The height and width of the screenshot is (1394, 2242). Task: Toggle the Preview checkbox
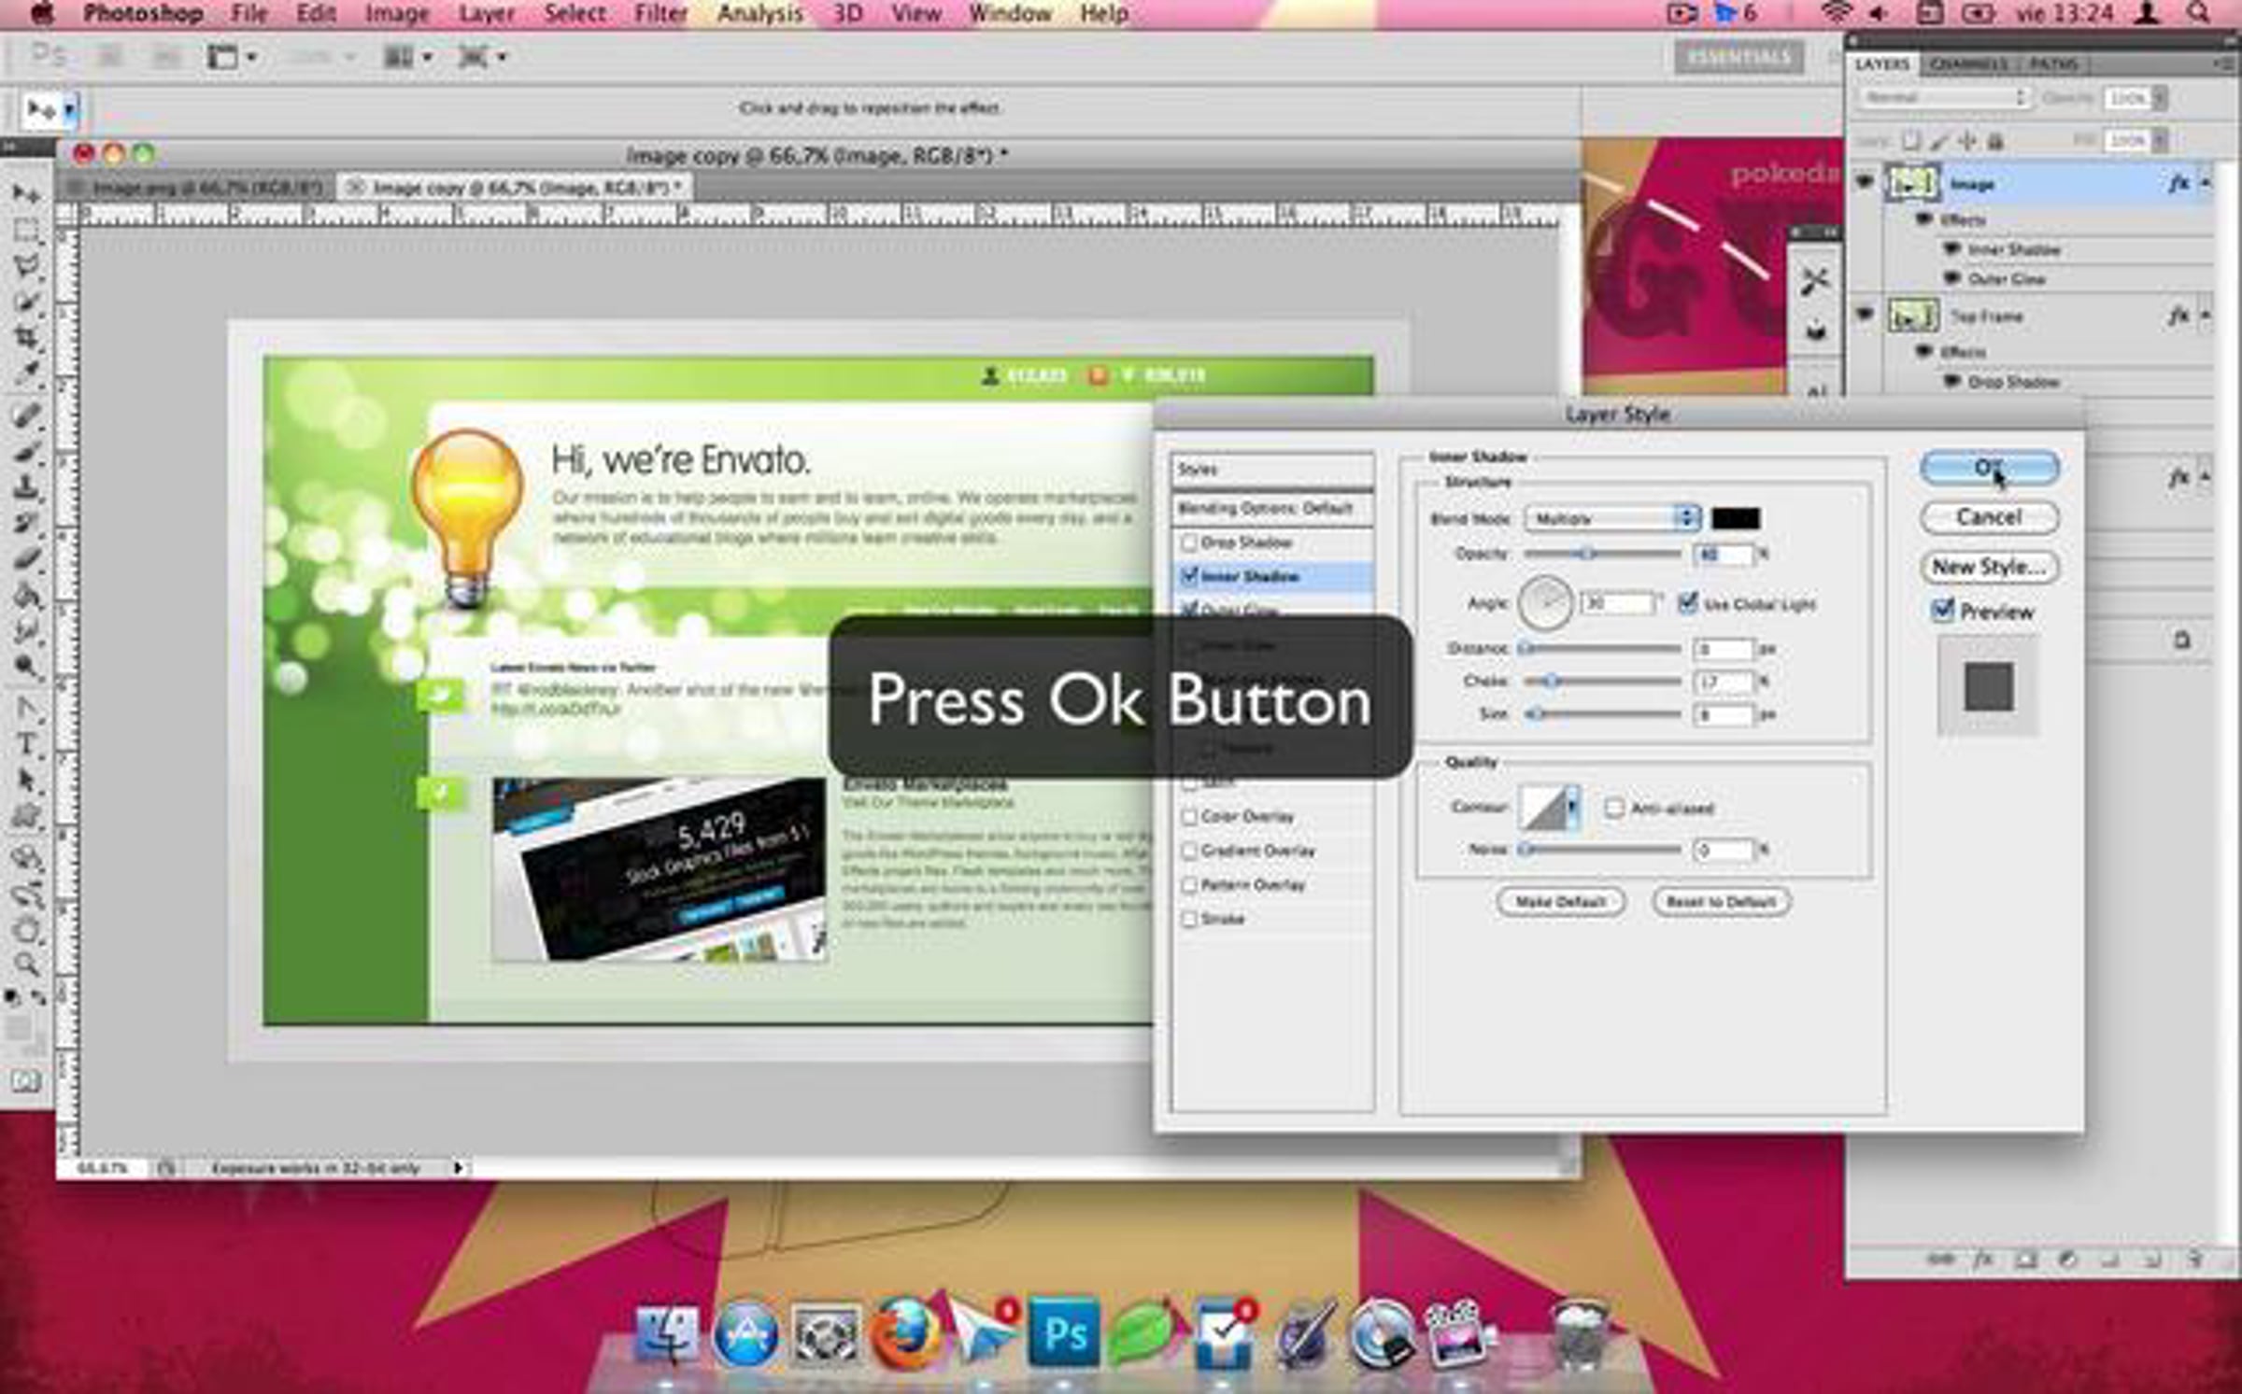1942,611
